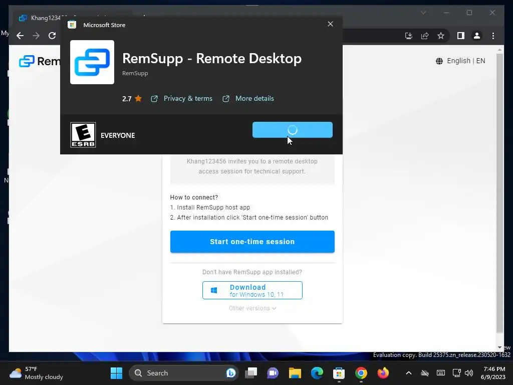Click the scrollbar down arrow
Image resolution: width=513 pixels, height=385 pixels.
click(499, 347)
